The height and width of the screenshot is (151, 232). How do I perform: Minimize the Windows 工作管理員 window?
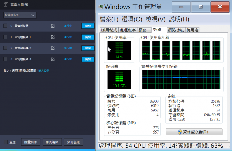(x=181, y=7)
